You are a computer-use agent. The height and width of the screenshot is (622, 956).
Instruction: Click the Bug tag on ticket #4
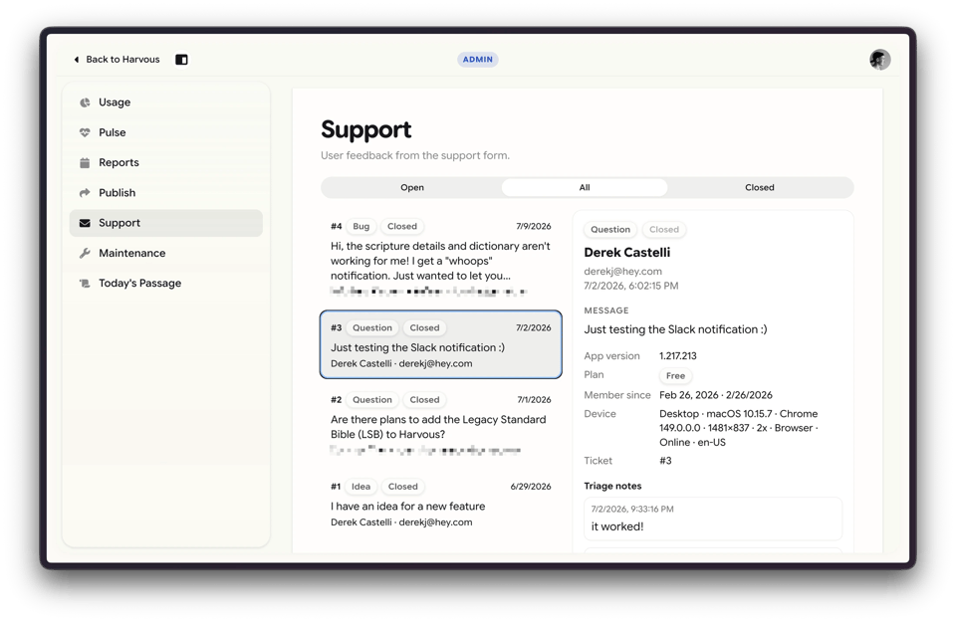(x=360, y=227)
